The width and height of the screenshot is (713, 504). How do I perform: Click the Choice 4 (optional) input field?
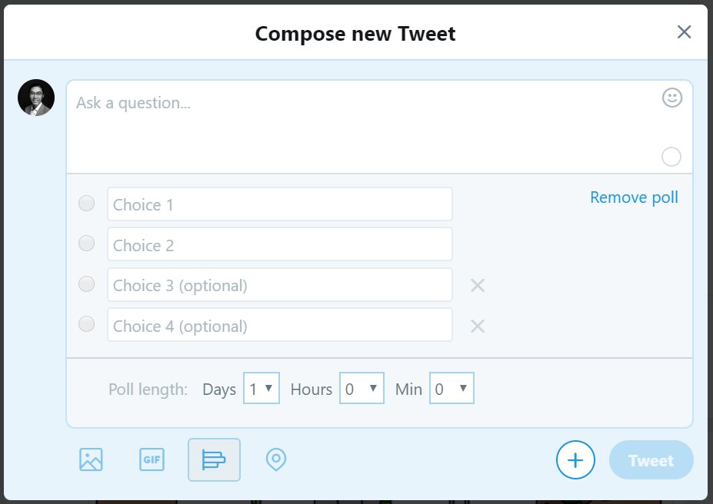[x=280, y=326]
